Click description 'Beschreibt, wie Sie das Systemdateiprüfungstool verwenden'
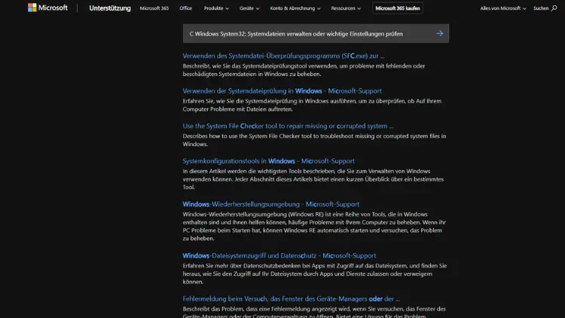This screenshot has width=565, height=318. (304, 70)
